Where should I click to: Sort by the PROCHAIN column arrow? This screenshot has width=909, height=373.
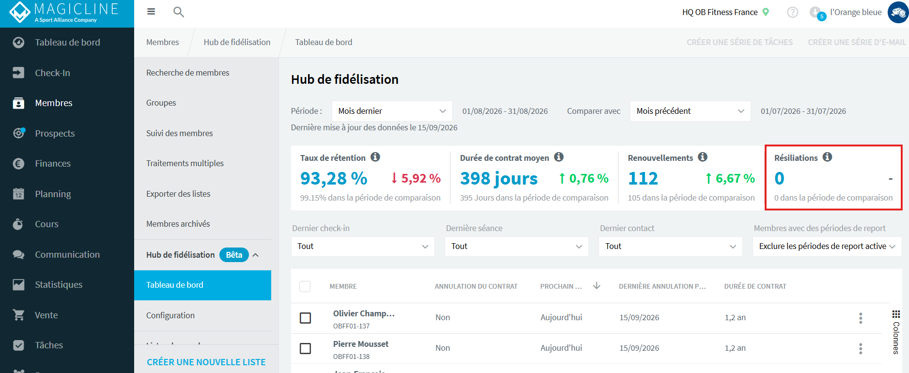click(x=597, y=286)
